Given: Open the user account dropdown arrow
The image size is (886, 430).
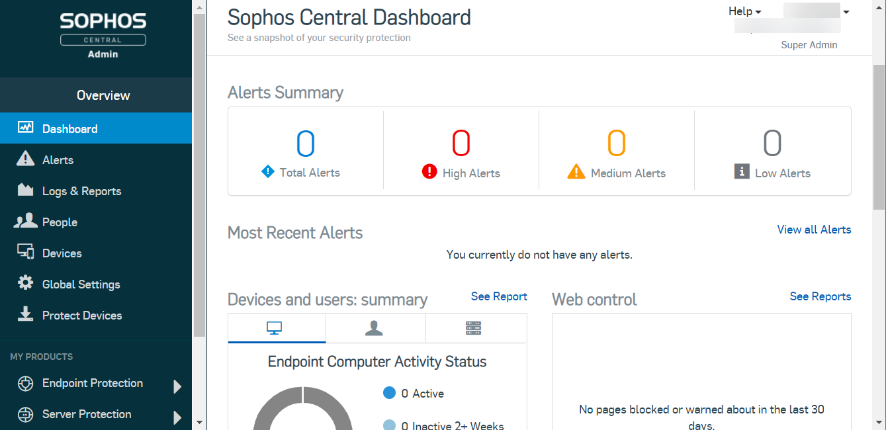Looking at the screenshot, I should (x=846, y=12).
